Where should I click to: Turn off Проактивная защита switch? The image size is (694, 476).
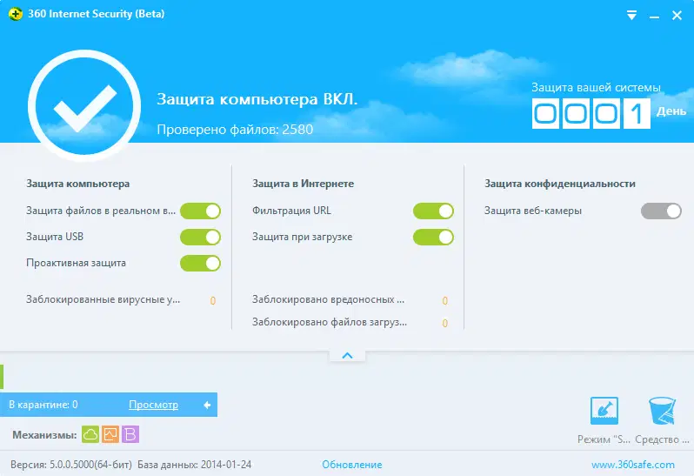tap(200, 264)
